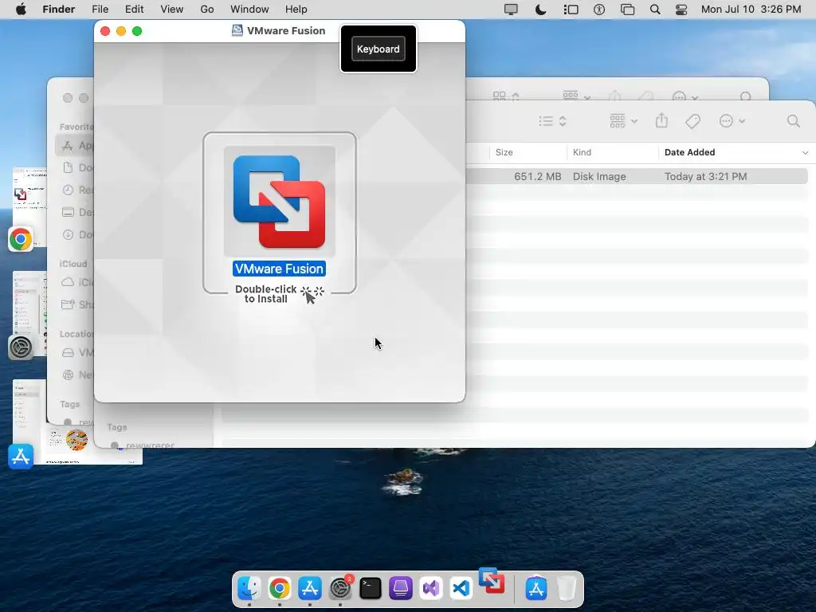Open Finder from the Dock

point(249,589)
